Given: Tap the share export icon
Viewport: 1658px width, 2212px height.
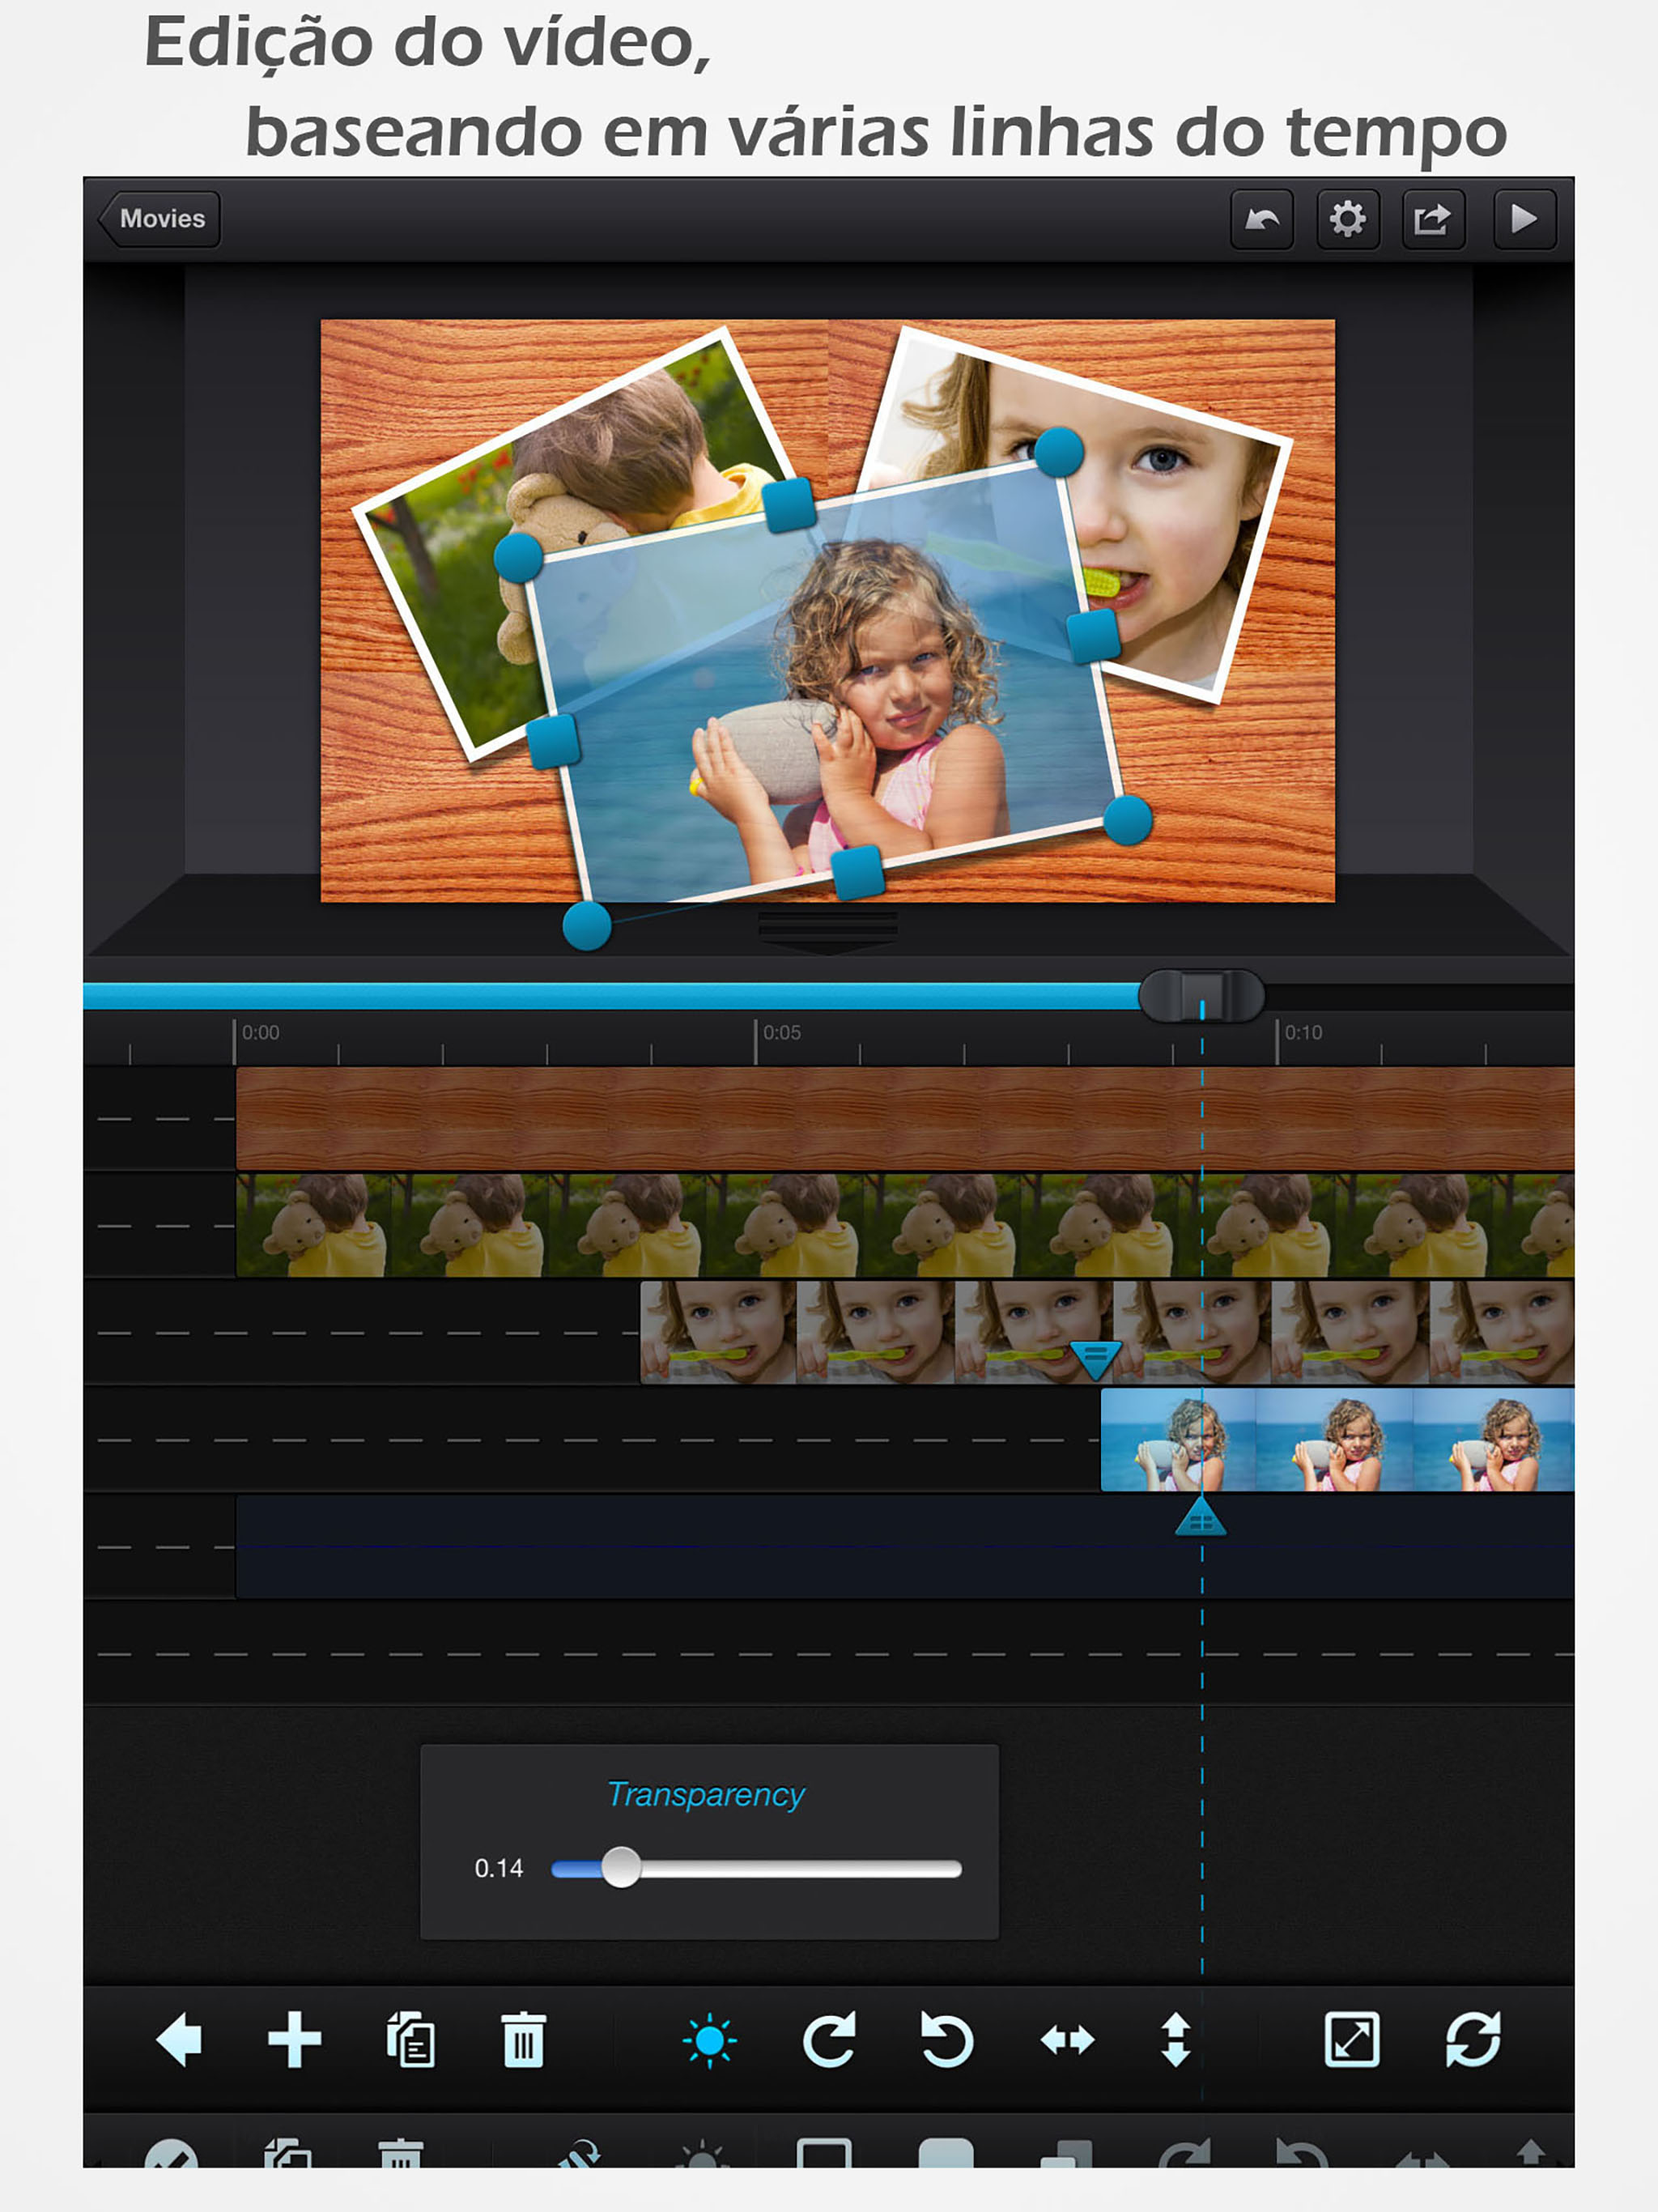Looking at the screenshot, I should 1432,219.
